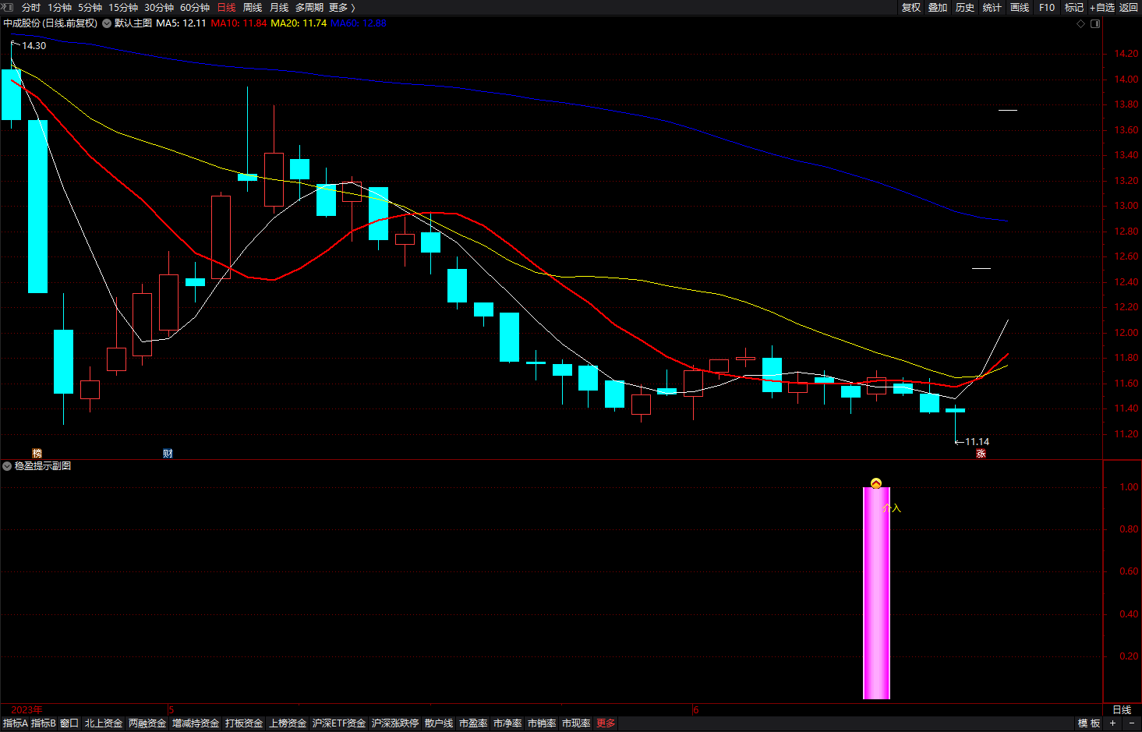Click the MA20: 11.74 label

coord(299,23)
